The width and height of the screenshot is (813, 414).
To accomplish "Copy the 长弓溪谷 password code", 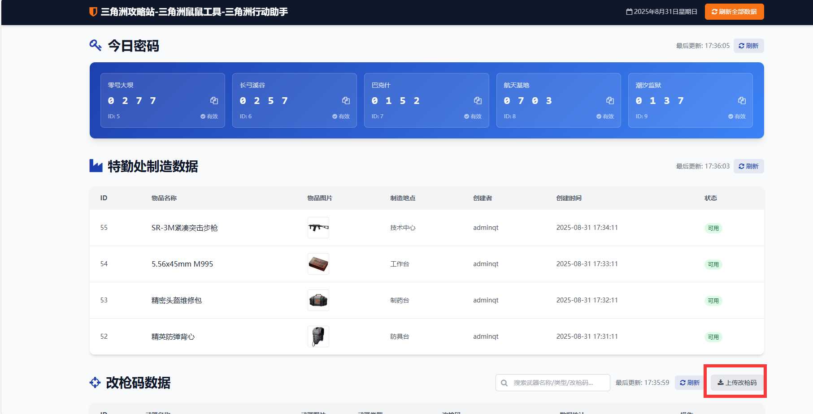I will (x=346, y=101).
